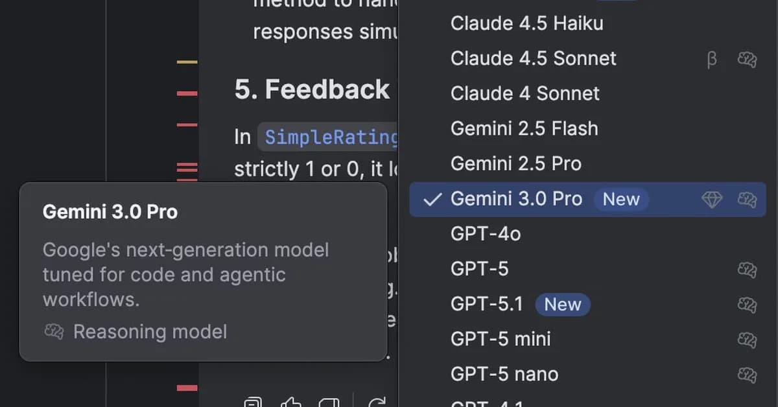The width and height of the screenshot is (778, 407).
Task: Click the New badge on GPT-5.1
Action: (562, 305)
